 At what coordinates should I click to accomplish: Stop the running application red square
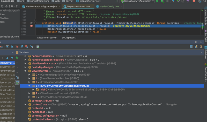coord(194,1)
